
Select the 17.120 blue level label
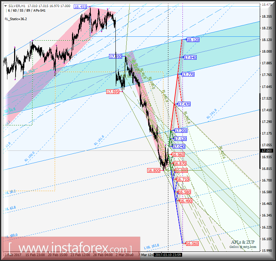click(180, 139)
